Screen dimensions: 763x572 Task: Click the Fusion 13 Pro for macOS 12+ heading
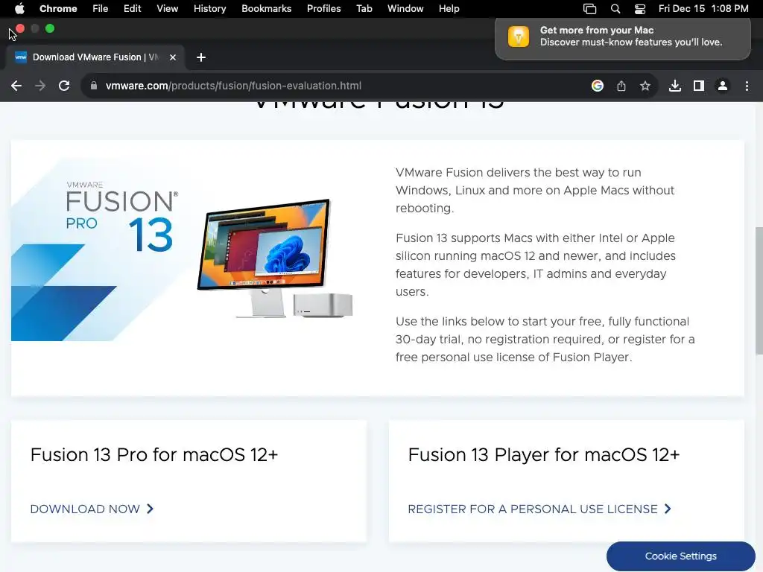click(x=154, y=455)
